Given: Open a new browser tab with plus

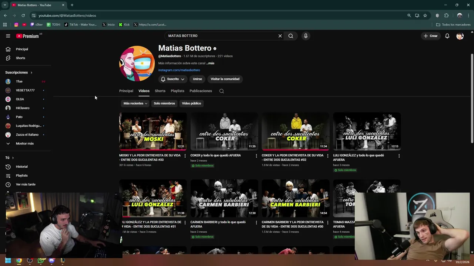Looking at the screenshot, I should 72,5.
